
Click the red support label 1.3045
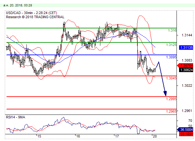tap(171, 78)
